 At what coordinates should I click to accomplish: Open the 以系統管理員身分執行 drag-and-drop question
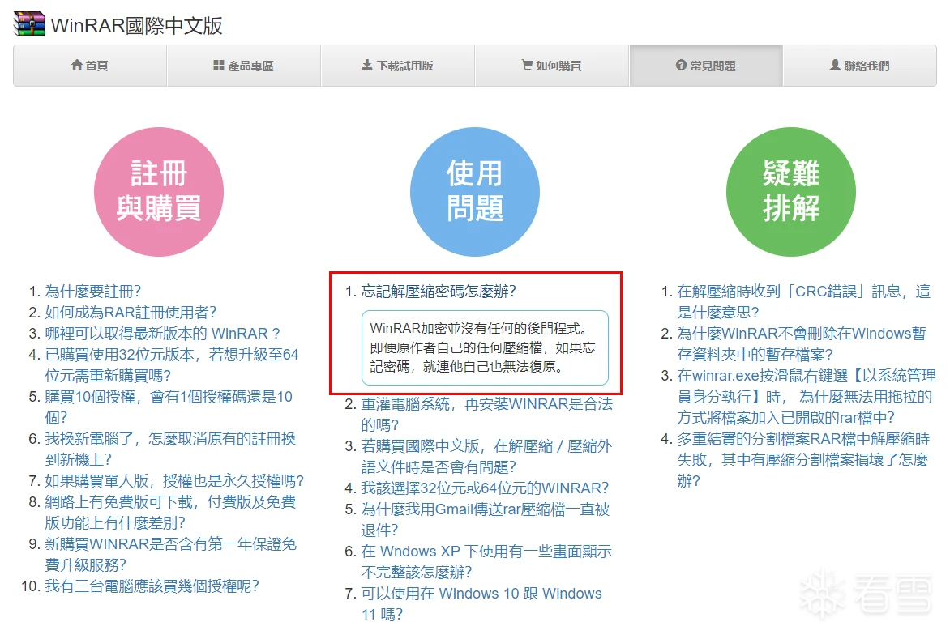(807, 396)
